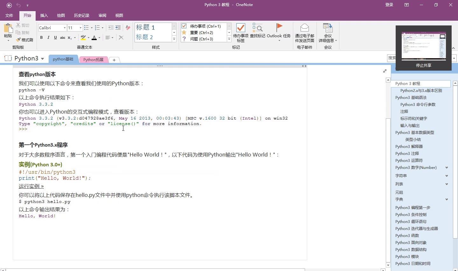Switch to the 绘图 (Draw) ribbon tab
This screenshot has height=271, width=458.
coord(61,15)
